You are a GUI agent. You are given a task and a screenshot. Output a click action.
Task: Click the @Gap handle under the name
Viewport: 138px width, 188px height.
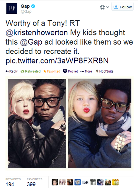[26, 12]
